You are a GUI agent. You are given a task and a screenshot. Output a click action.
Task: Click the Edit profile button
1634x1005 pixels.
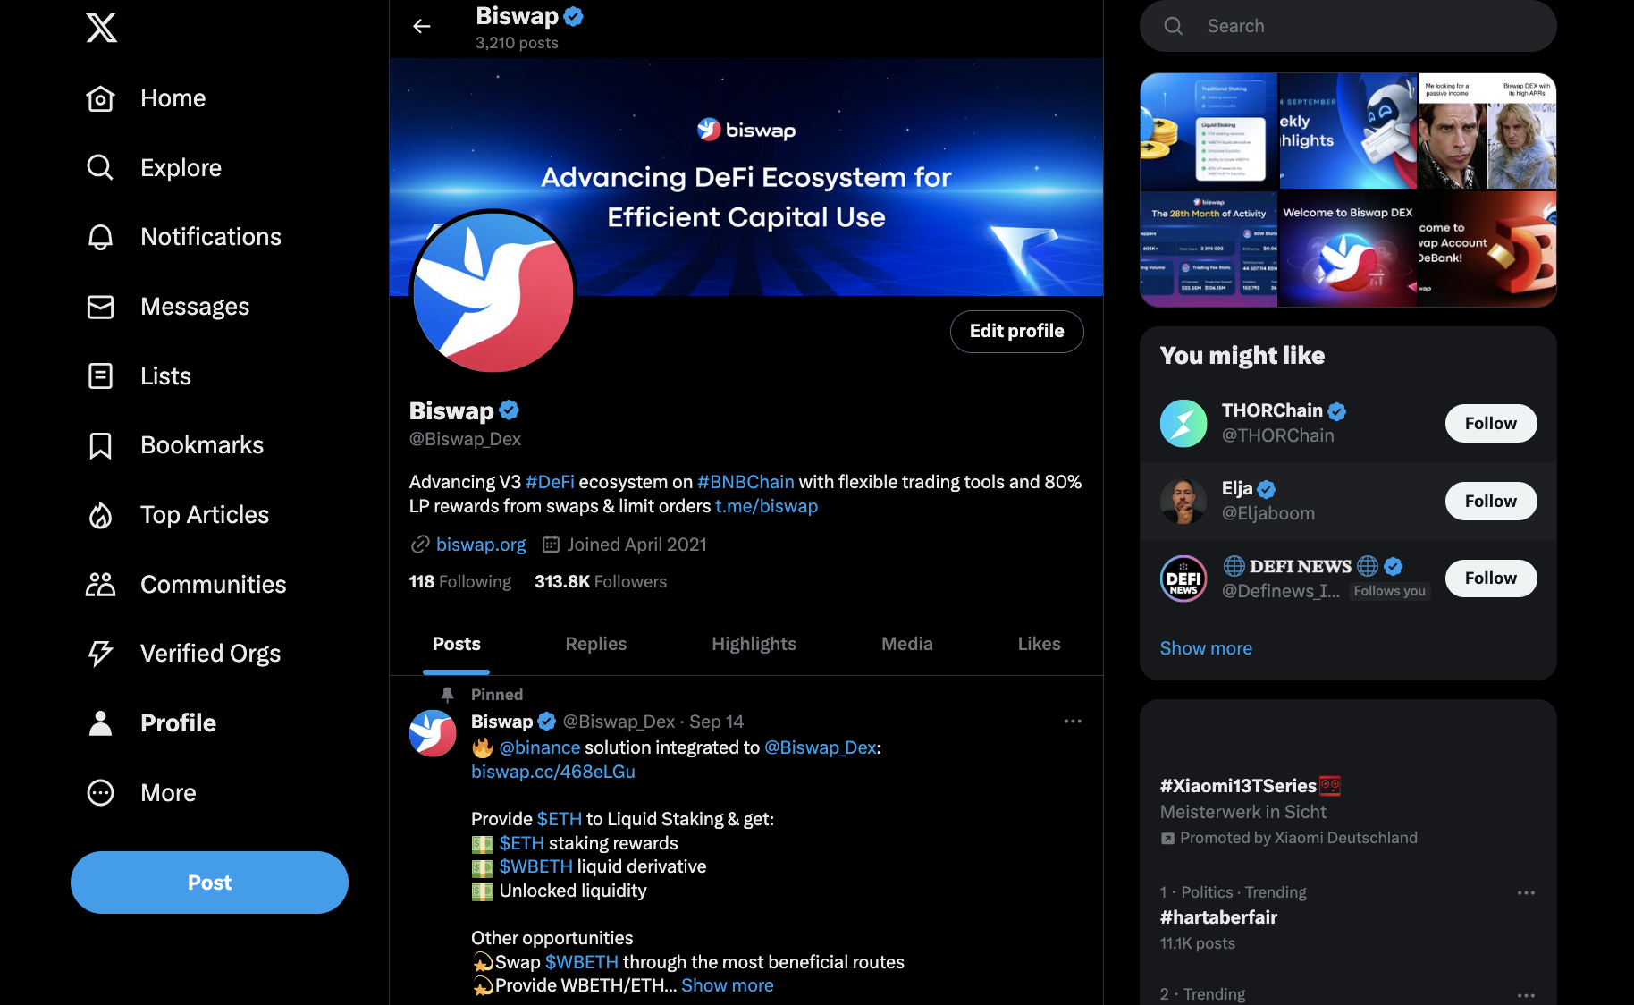[1016, 331]
